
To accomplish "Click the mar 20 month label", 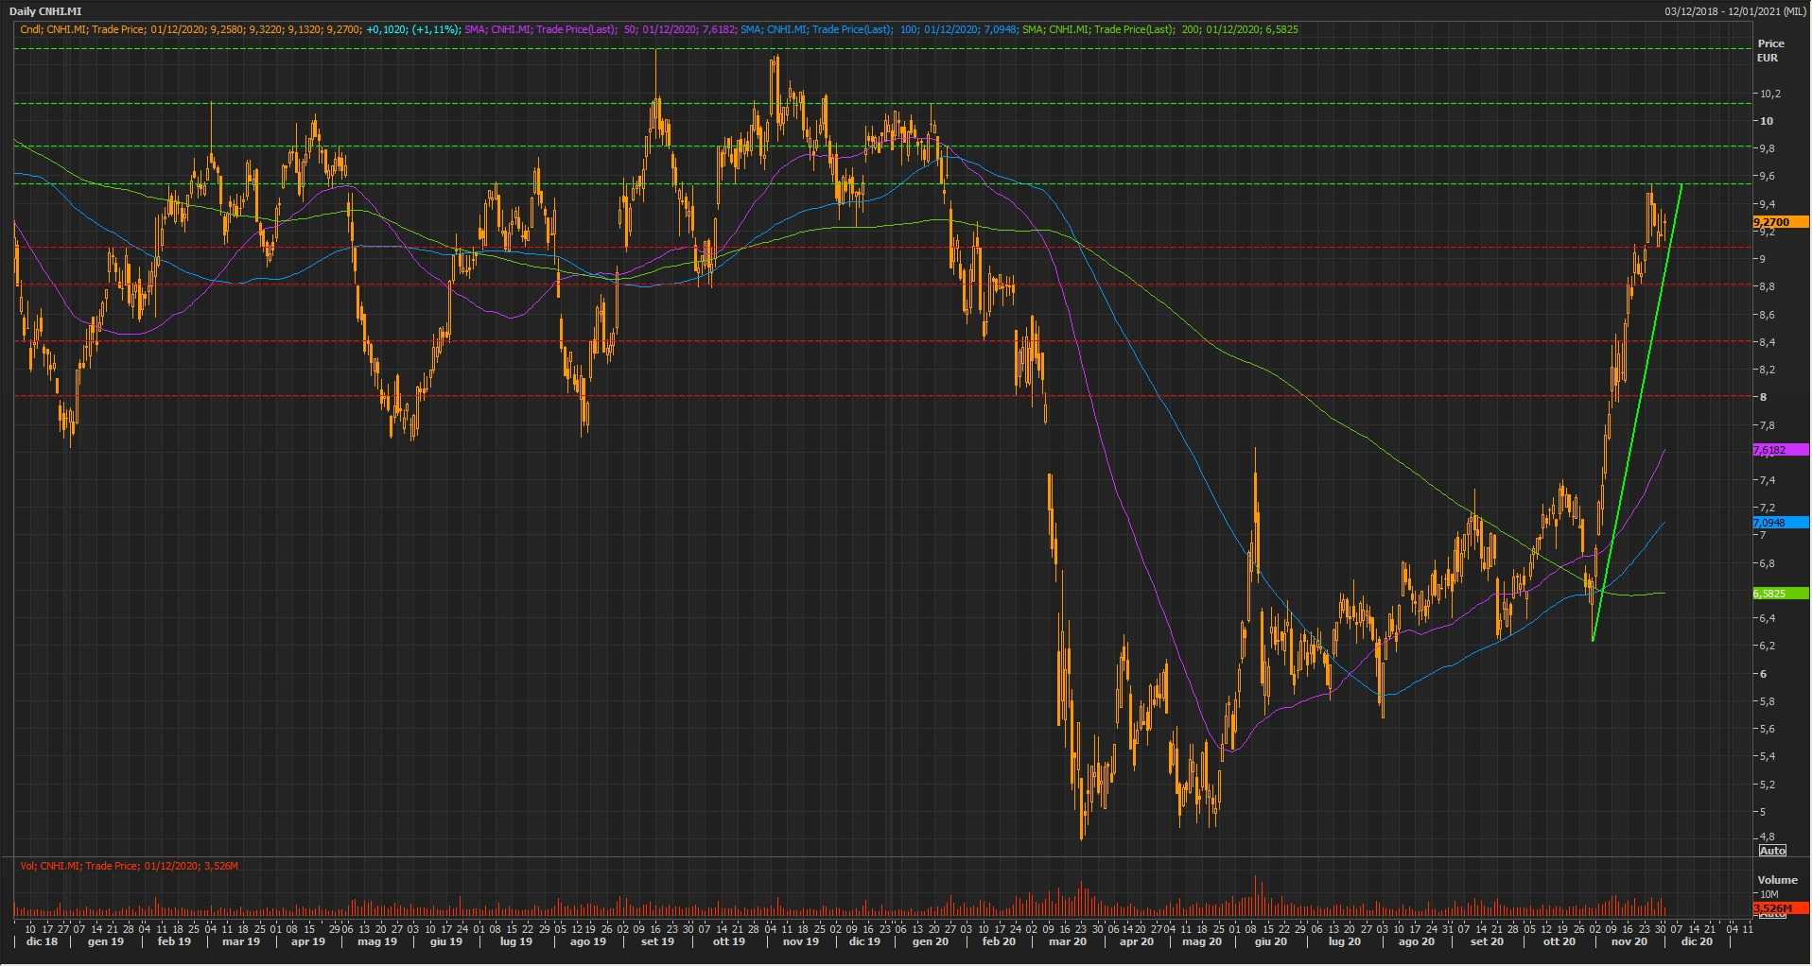I will (x=1068, y=942).
